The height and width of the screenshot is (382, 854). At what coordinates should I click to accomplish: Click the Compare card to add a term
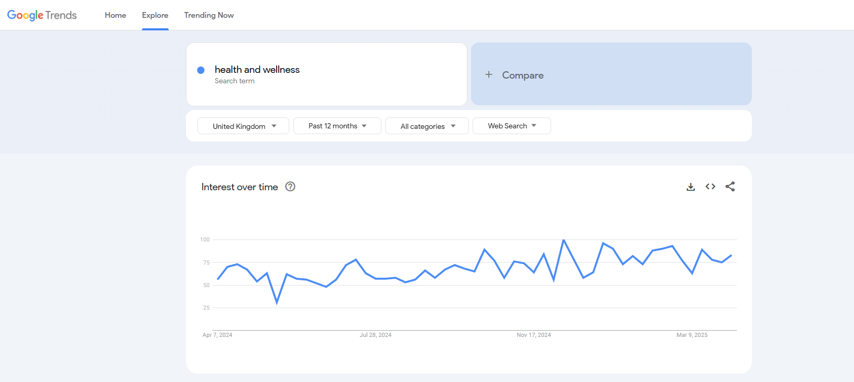click(611, 74)
